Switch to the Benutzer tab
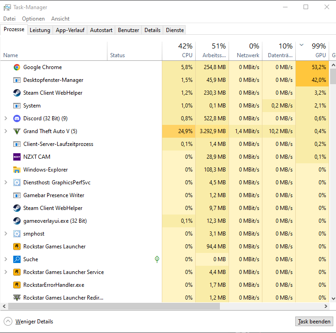This screenshot has width=336, height=333. (x=128, y=30)
